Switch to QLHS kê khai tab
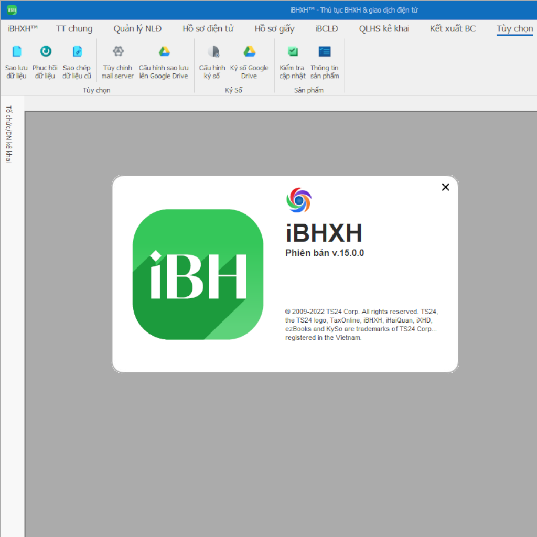Screen dimensions: 537x537 (384, 29)
